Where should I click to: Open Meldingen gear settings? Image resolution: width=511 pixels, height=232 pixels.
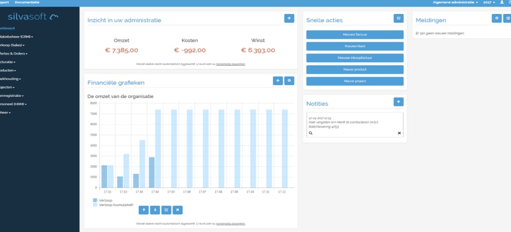[x=496, y=19]
